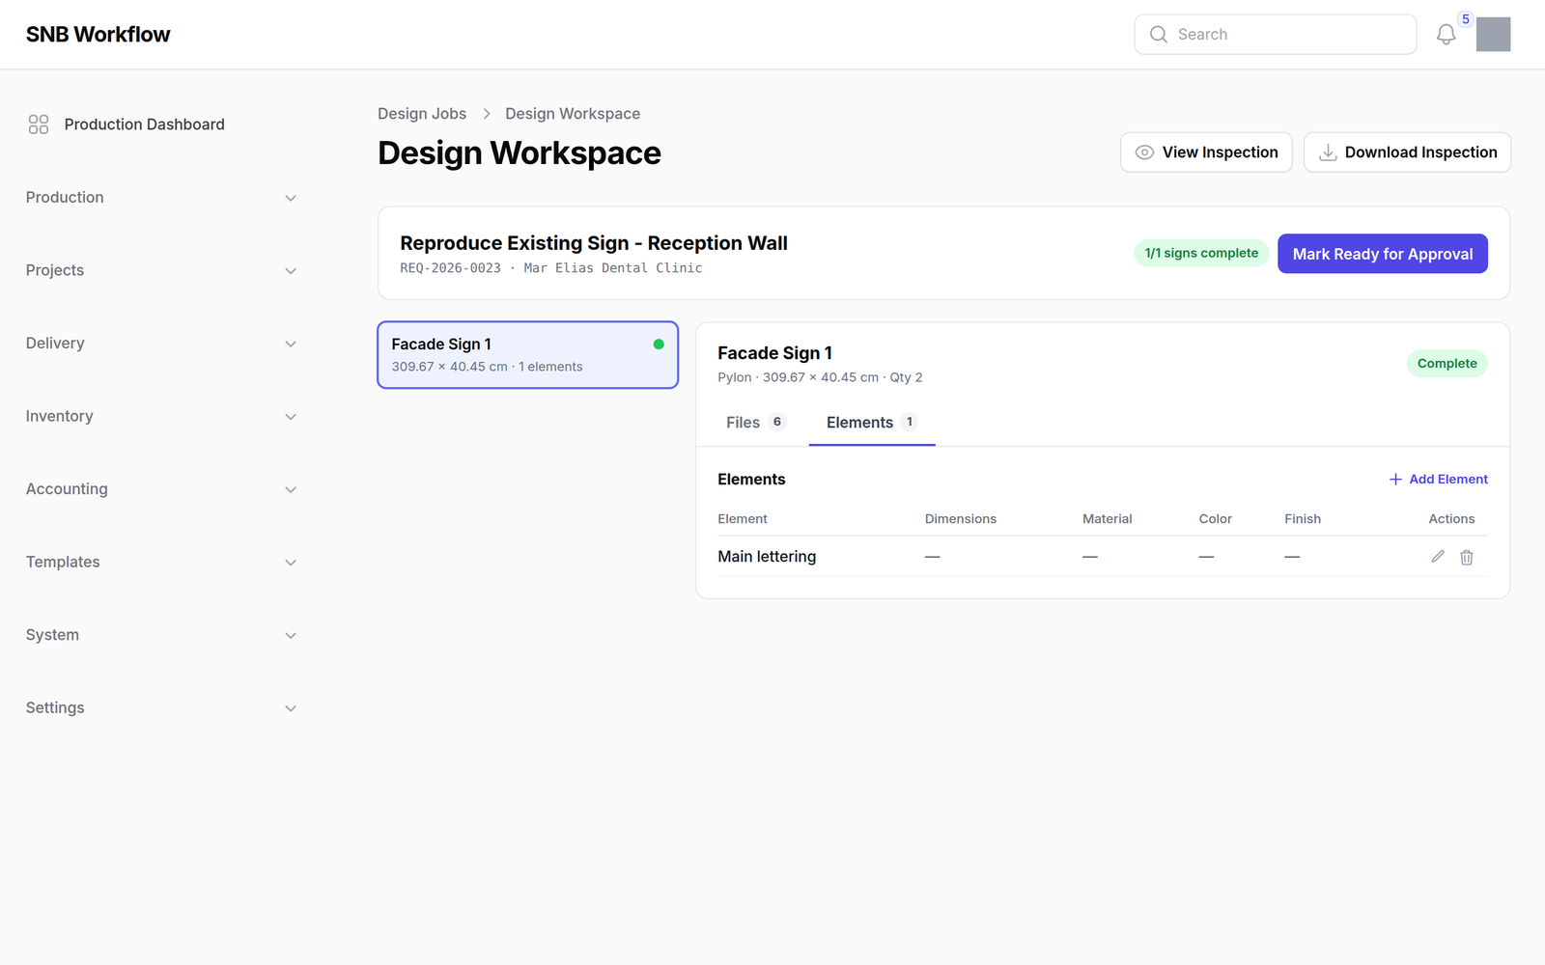Screen dimensions: 1545x965
Task: Expand the Production sidebar section
Action: (161, 198)
